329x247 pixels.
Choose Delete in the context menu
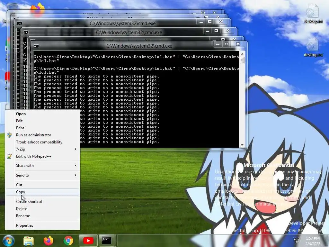[42, 209]
